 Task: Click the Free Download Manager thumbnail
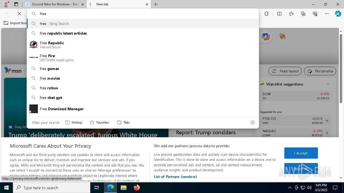[x=34, y=109]
